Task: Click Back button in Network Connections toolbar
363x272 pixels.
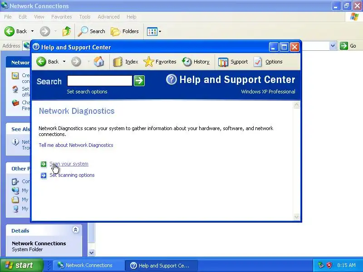Action: click(16, 31)
